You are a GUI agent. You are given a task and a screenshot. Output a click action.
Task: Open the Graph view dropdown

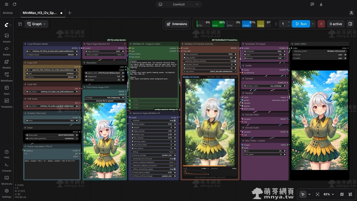[x=36, y=24]
